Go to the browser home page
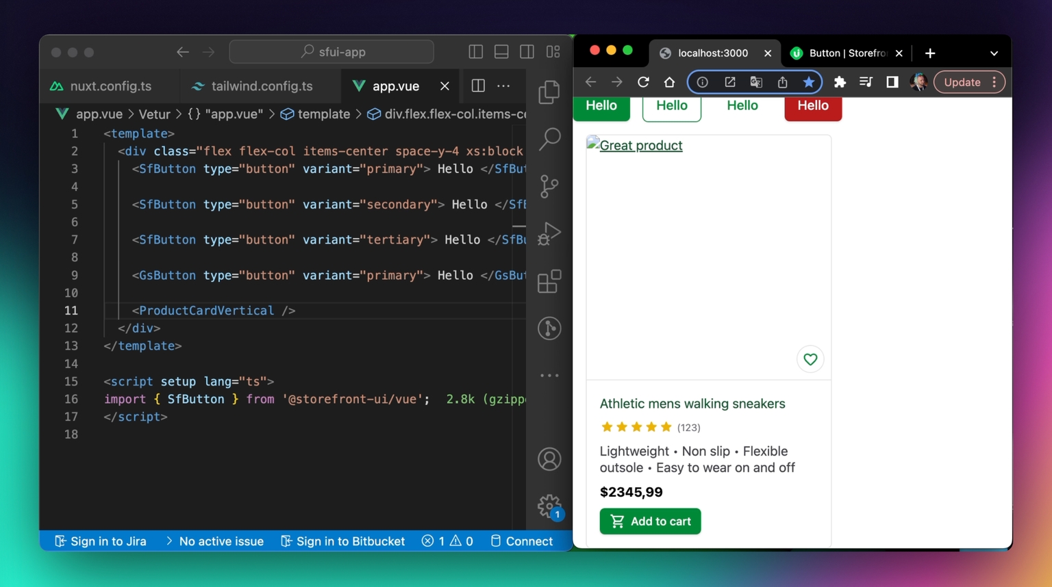This screenshot has width=1052, height=587. click(x=669, y=82)
